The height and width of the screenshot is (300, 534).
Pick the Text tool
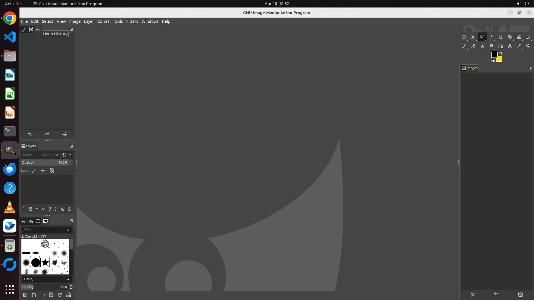pyautogui.click(x=510, y=46)
